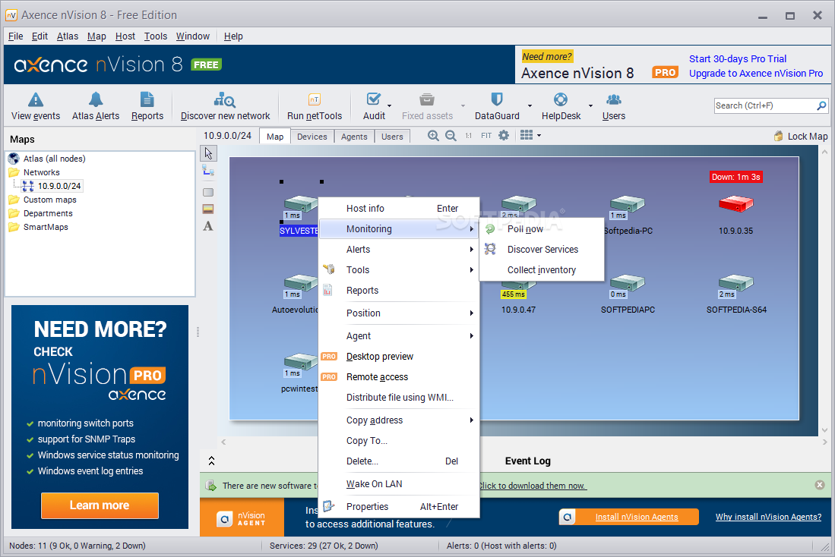Select the rectangle shape map tool
Screen dimensions: 835x557
pos(208,192)
